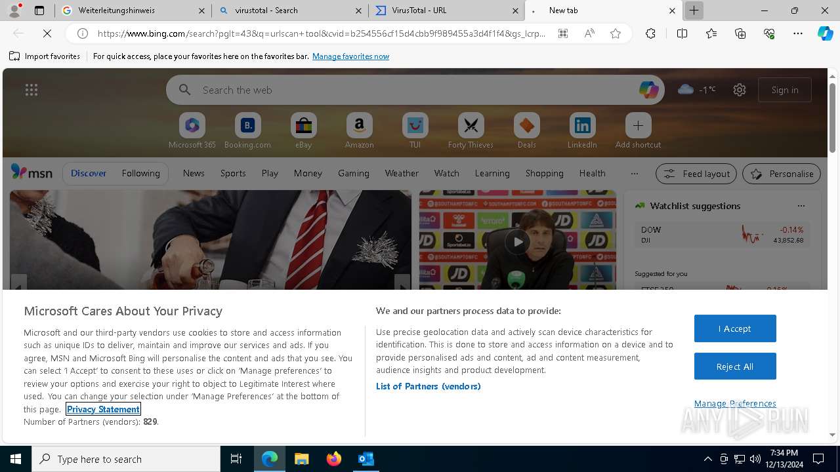Viewport: 840px width, 472px height.
Task: View site information icon
Action: 83,33
